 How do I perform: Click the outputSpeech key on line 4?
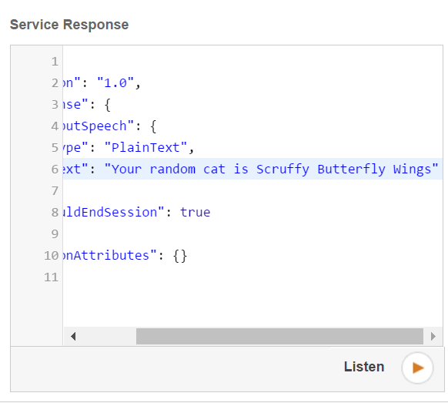coord(95,126)
